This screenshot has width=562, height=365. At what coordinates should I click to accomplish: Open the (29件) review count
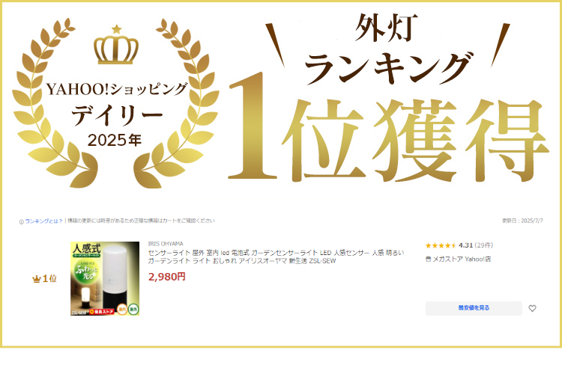click(484, 245)
